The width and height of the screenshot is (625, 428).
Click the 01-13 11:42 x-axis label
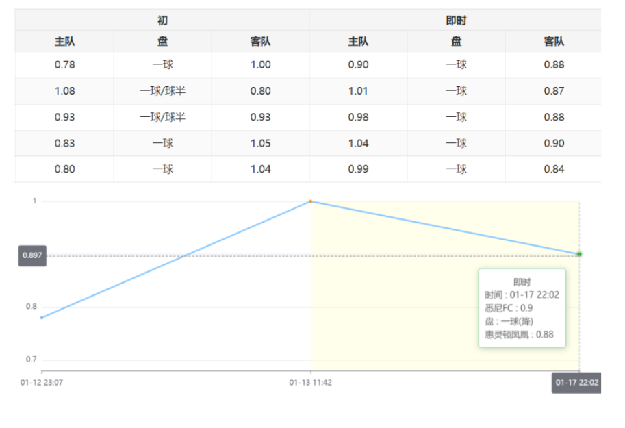click(x=310, y=383)
